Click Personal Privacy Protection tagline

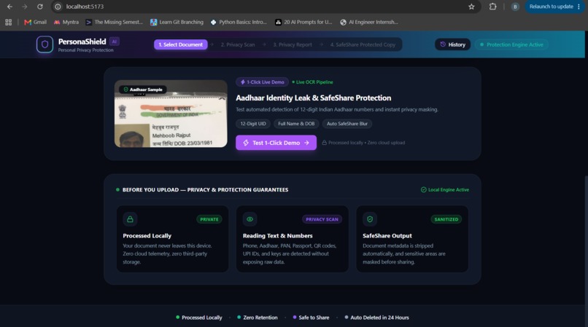pos(85,50)
